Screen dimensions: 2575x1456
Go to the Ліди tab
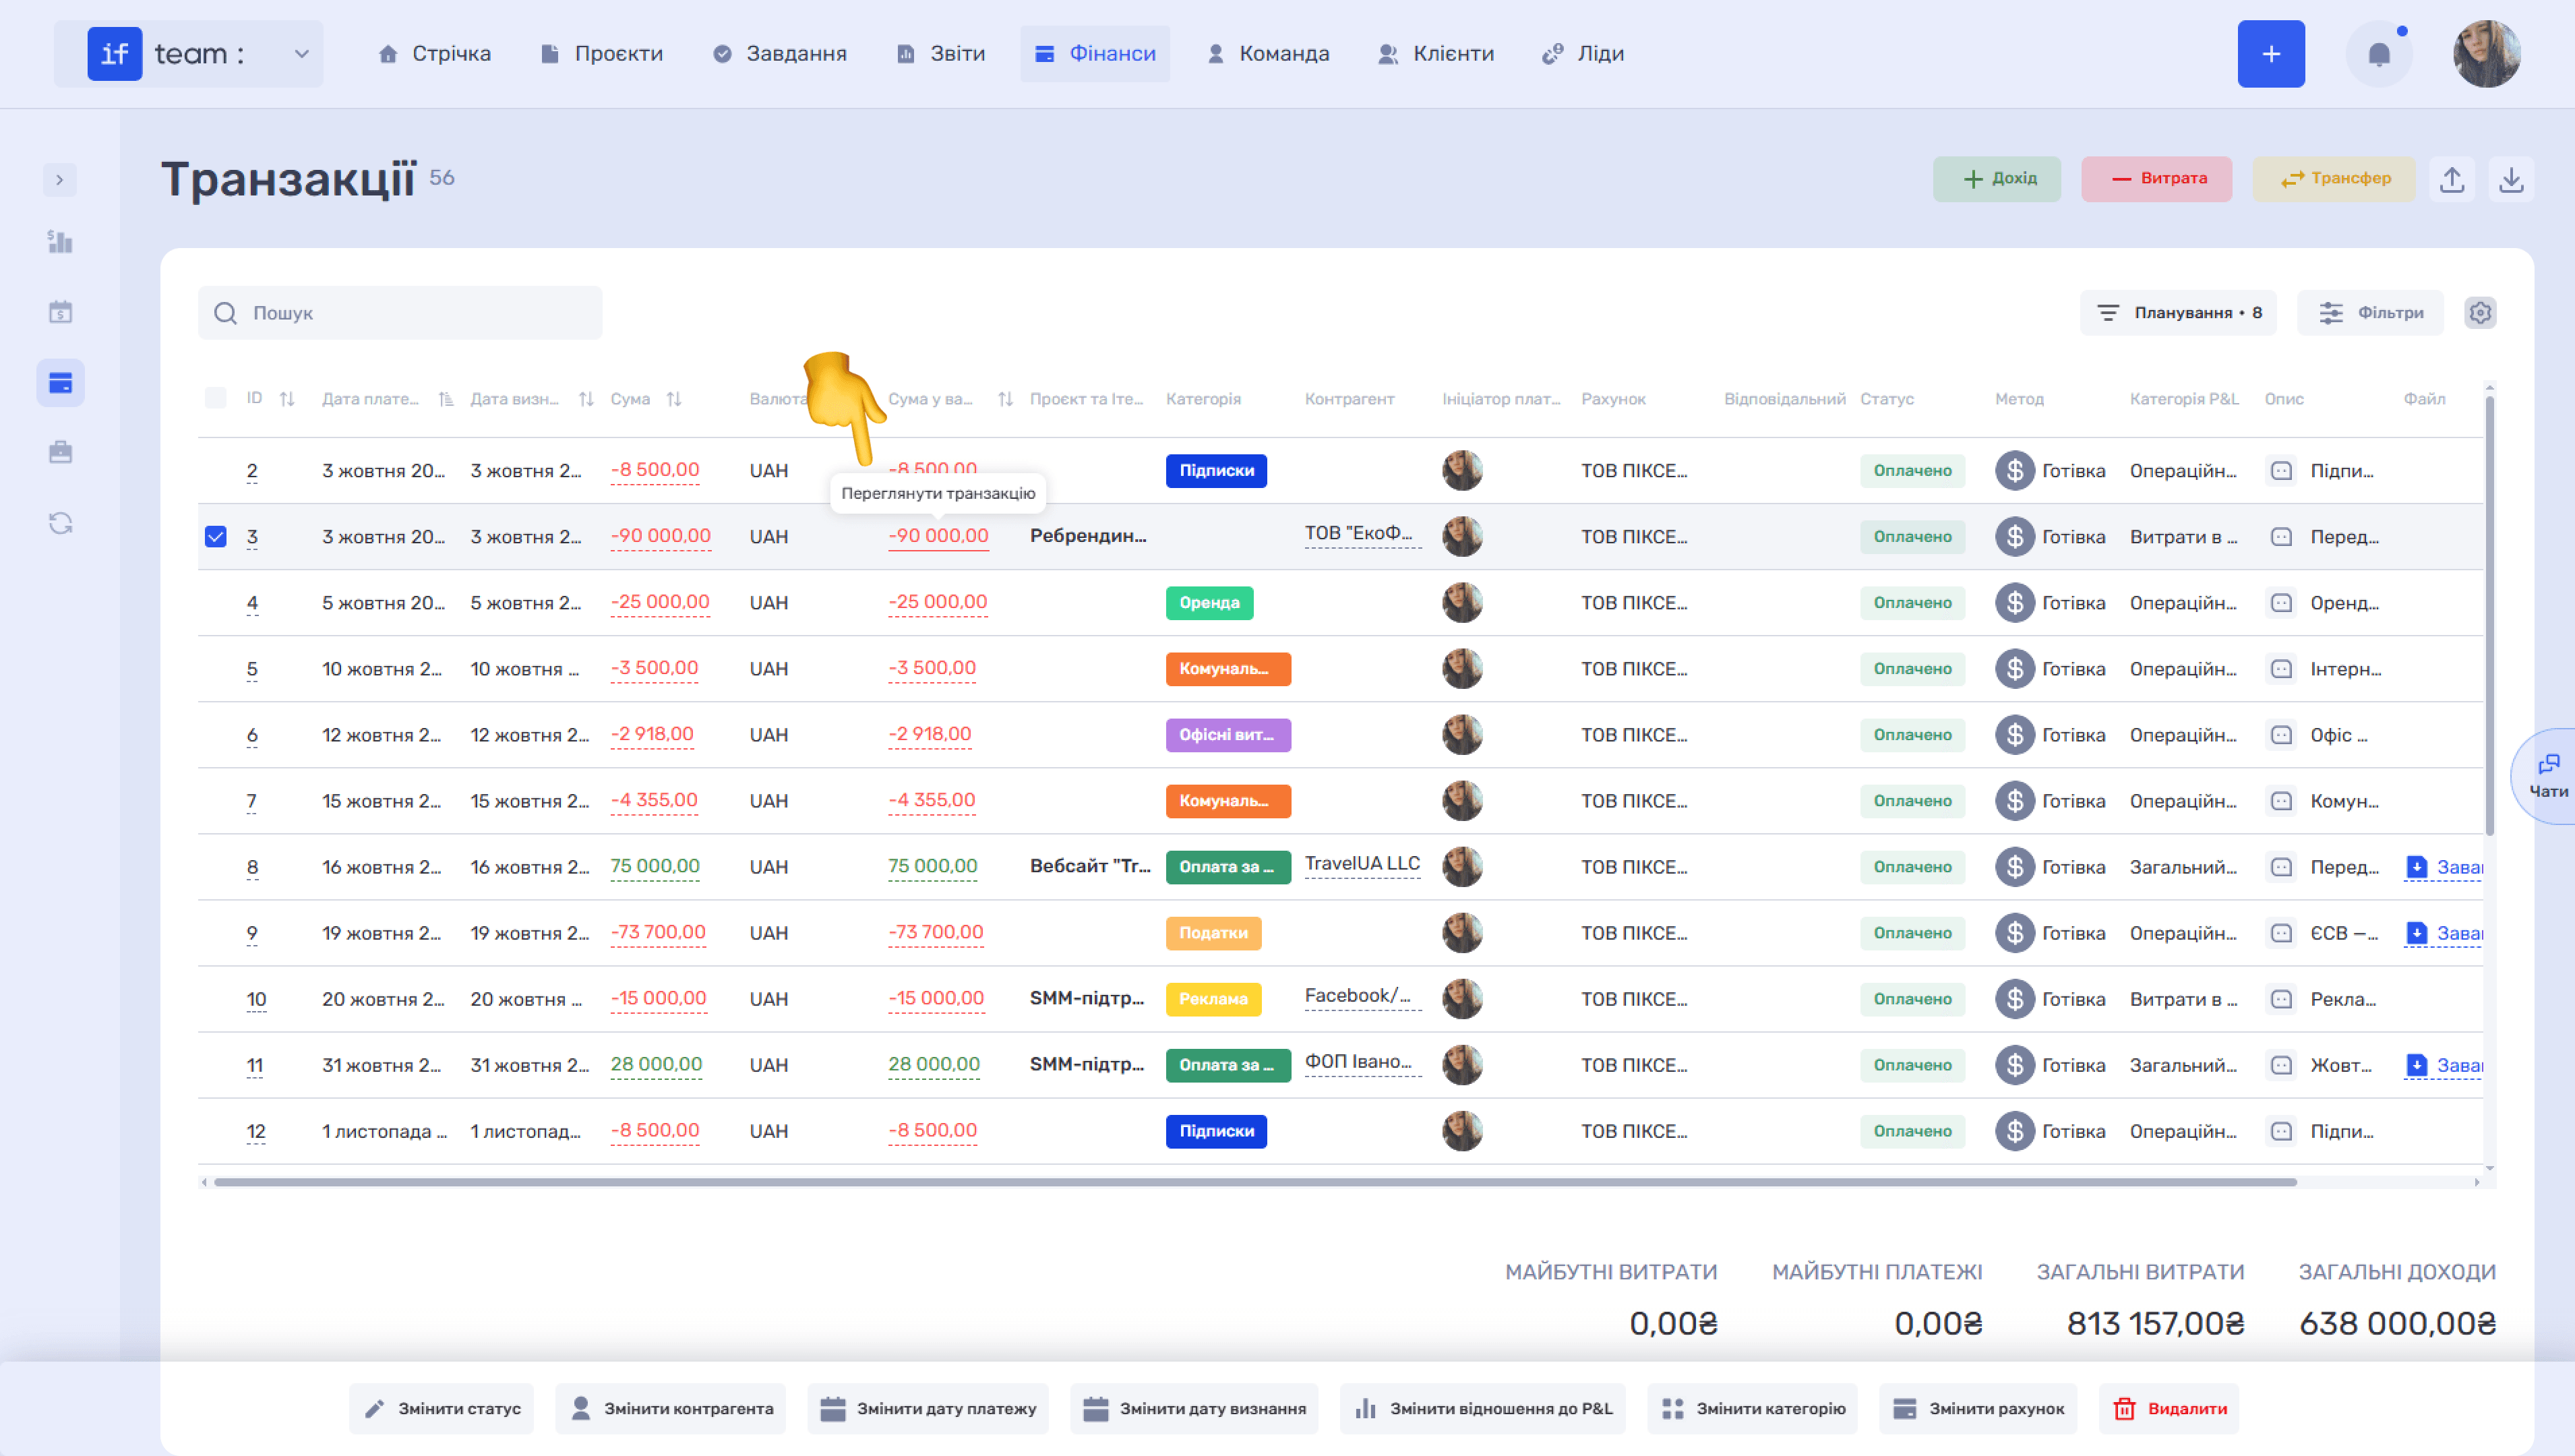(1583, 54)
